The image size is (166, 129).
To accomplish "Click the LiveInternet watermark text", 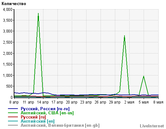I will [152, 126].
